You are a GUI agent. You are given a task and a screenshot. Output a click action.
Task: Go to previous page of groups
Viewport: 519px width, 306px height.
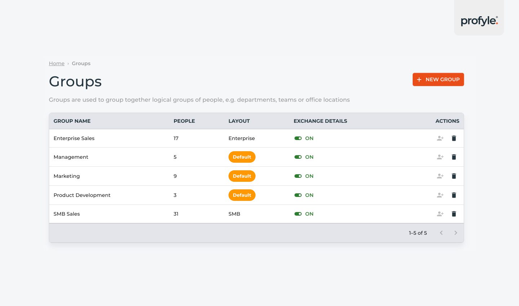coord(441,233)
